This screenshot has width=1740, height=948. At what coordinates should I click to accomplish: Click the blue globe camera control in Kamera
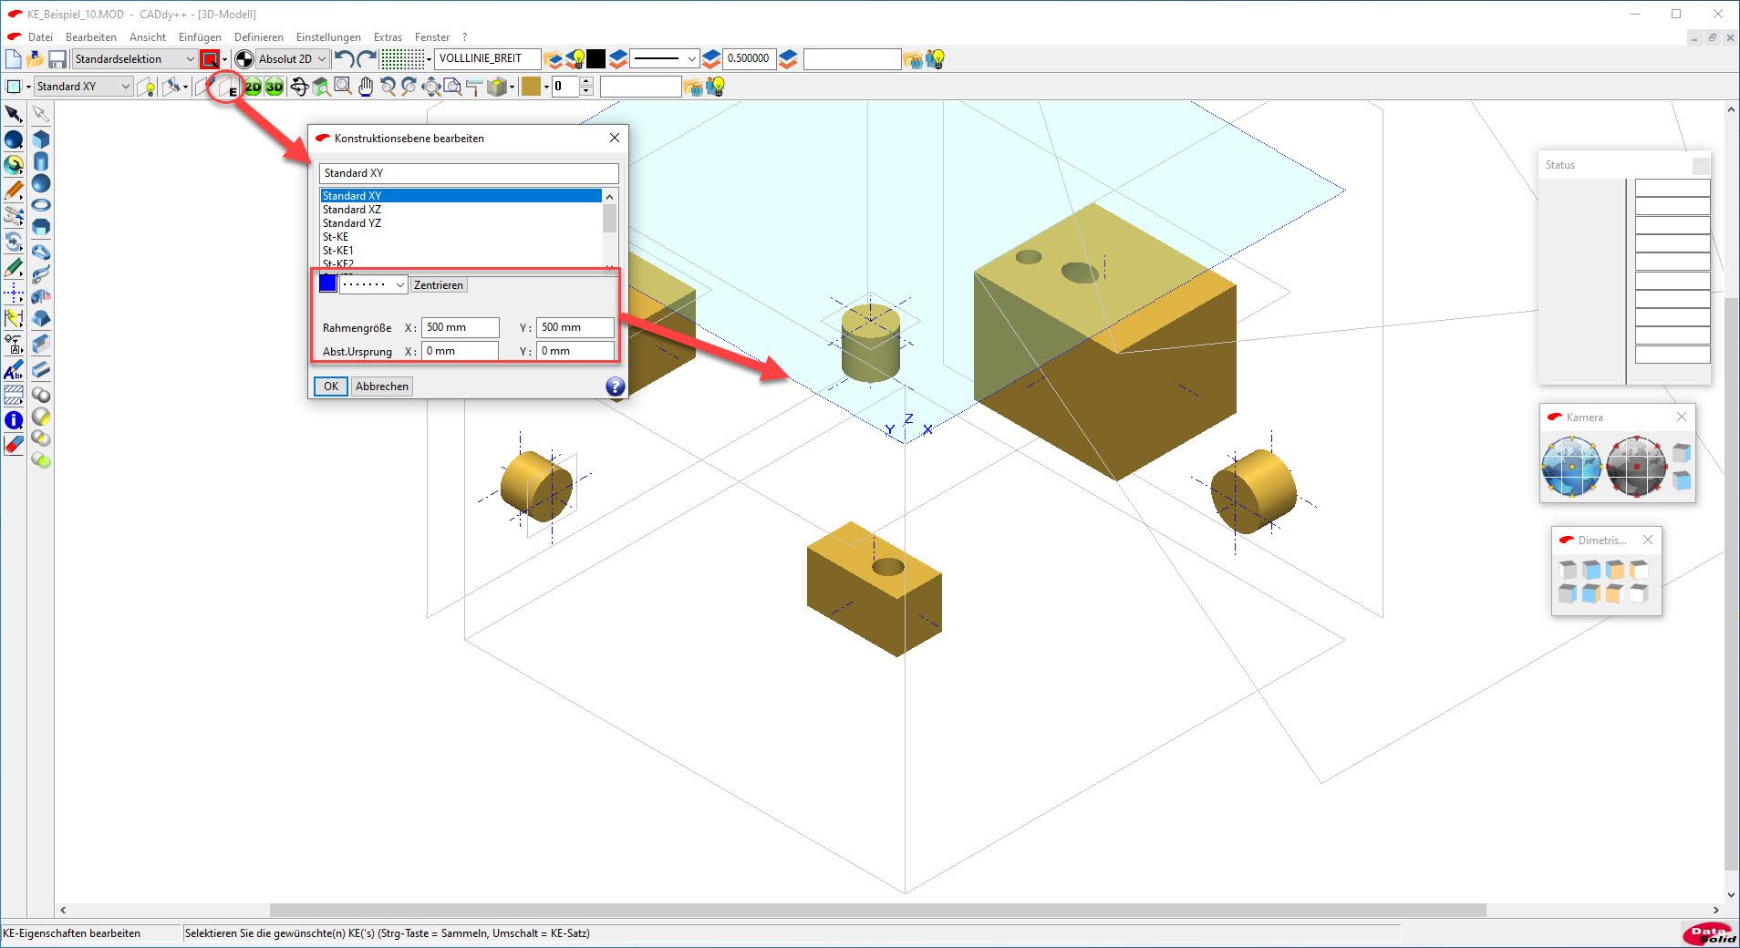1571,466
